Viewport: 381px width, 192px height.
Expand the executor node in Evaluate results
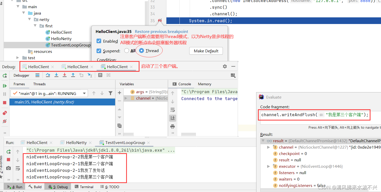coord(268,166)
